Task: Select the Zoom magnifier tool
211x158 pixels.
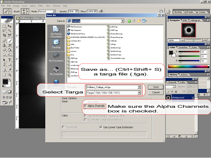Action: (9, 74)
